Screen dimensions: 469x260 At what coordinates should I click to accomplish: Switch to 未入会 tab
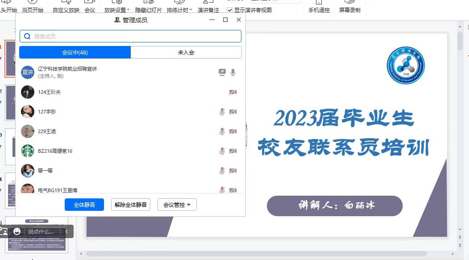[x=186, y=52]
